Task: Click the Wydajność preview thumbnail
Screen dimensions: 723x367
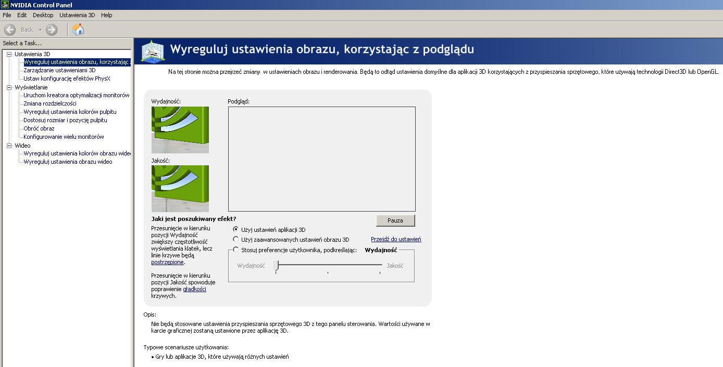Action: click(180, 130)
